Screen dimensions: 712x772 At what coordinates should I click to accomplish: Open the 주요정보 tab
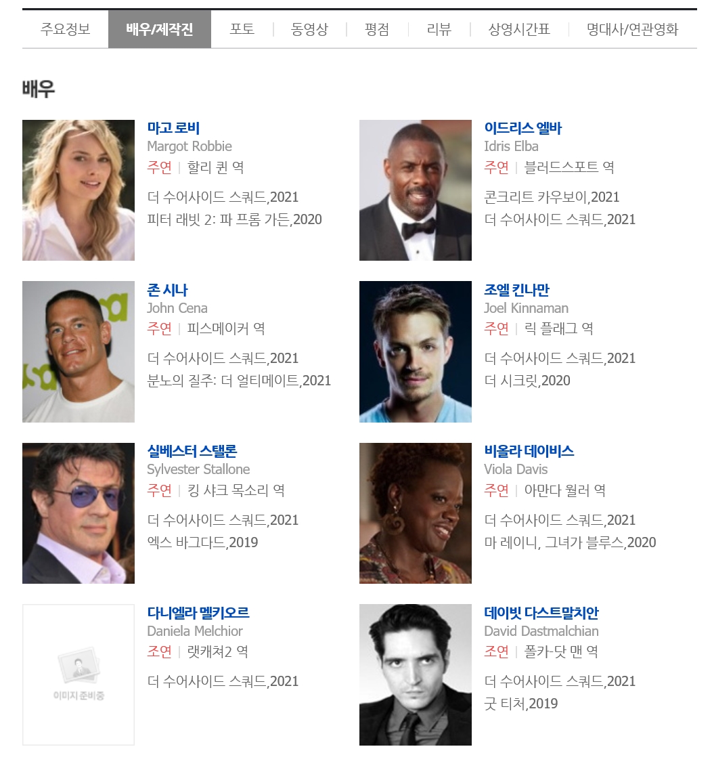point(66,29)
